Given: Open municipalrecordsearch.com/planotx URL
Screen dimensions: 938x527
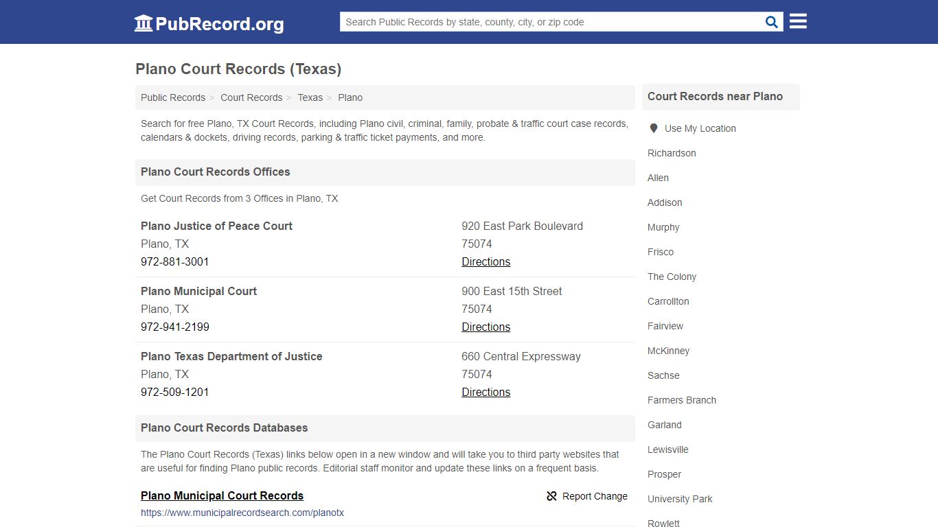Looking at the screenshot, I should [x=242, y=513].
